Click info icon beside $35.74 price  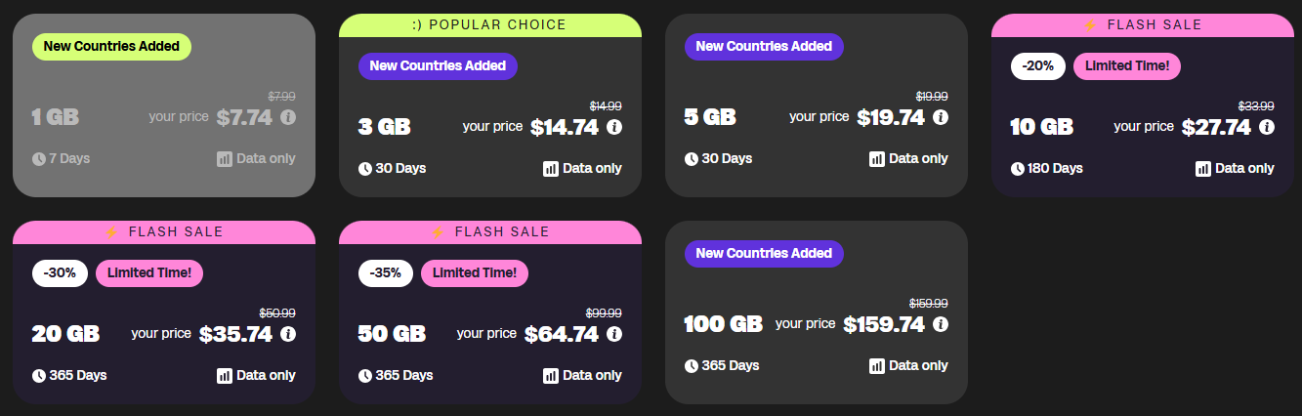288,334
